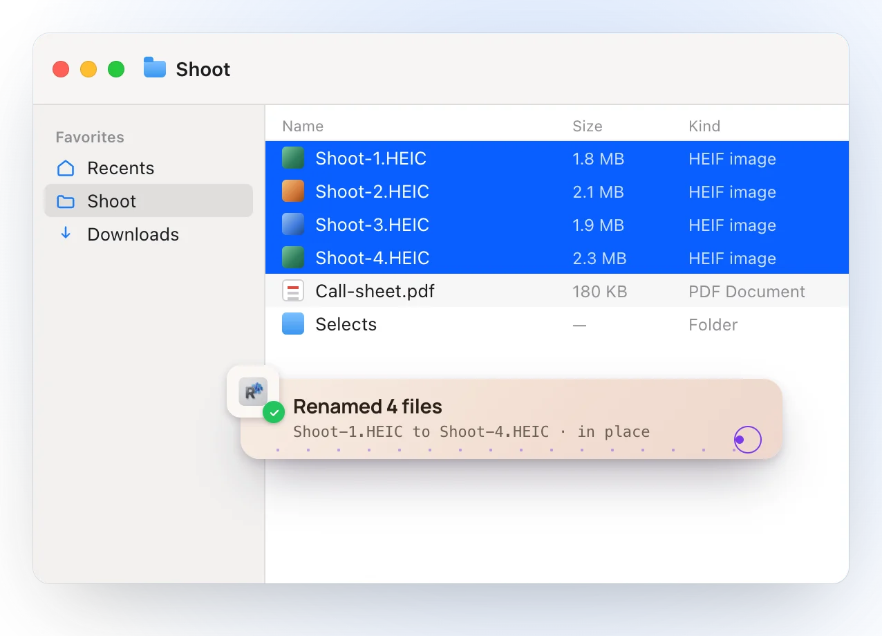882x636 pixels.
Task: Click the Shoot-1.HEIC thumbnail icon
Action: [x=293, y=158]
